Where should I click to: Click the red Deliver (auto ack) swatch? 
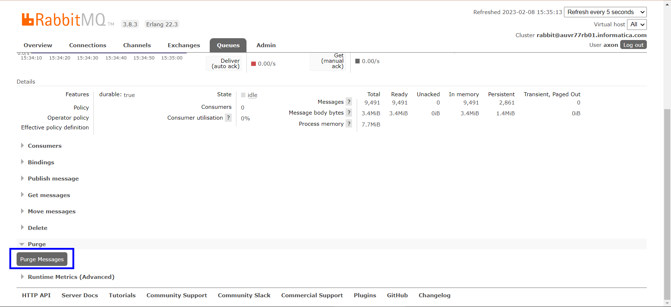point(253,64)
